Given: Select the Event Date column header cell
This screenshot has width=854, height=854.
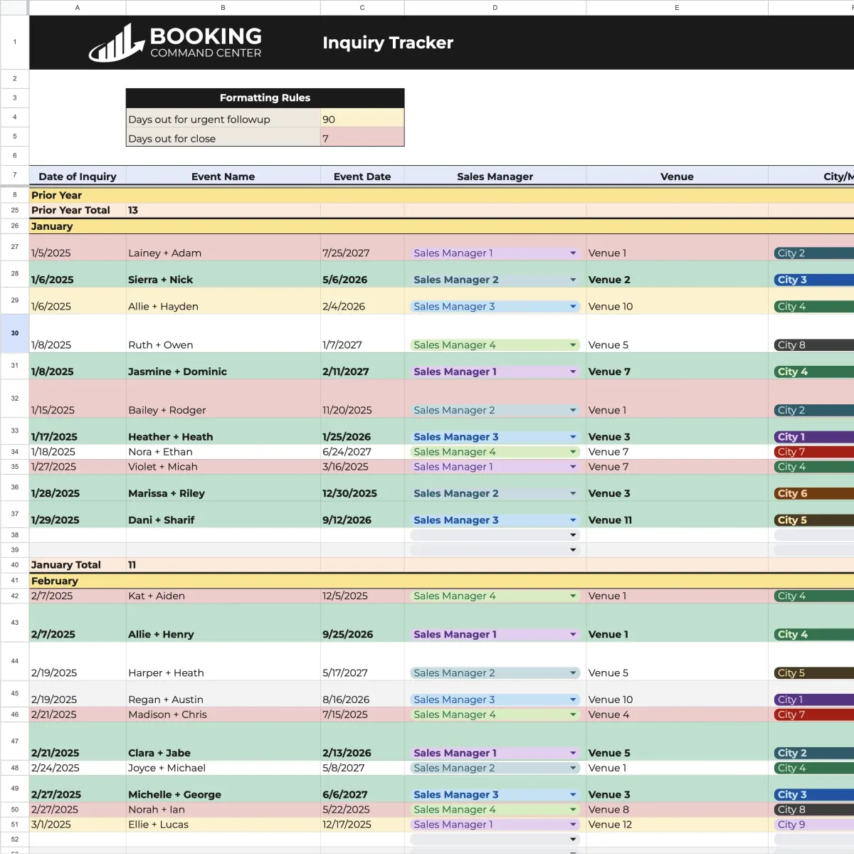Looking at the screenshot, I should [362, 176].
